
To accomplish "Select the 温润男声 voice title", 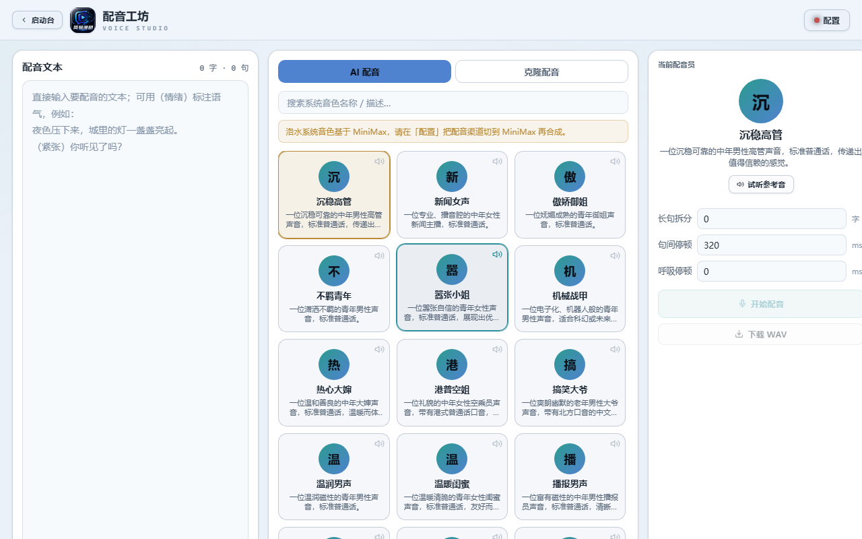I will [334, 484].
